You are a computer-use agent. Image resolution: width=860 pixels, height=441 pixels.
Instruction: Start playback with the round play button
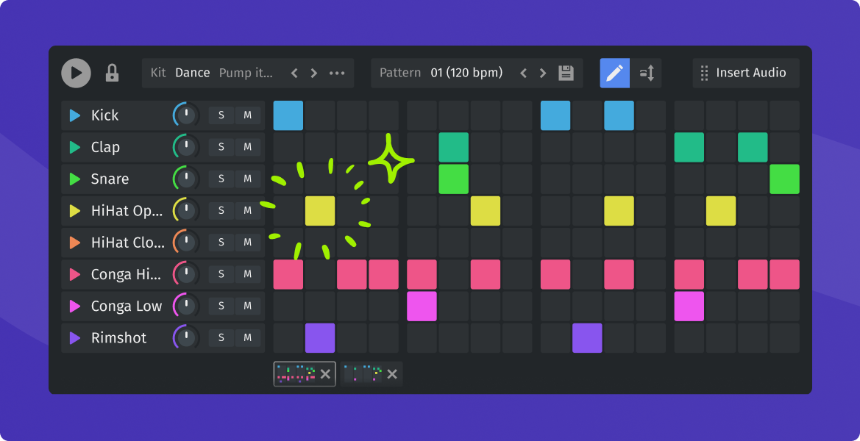[77, 73]
